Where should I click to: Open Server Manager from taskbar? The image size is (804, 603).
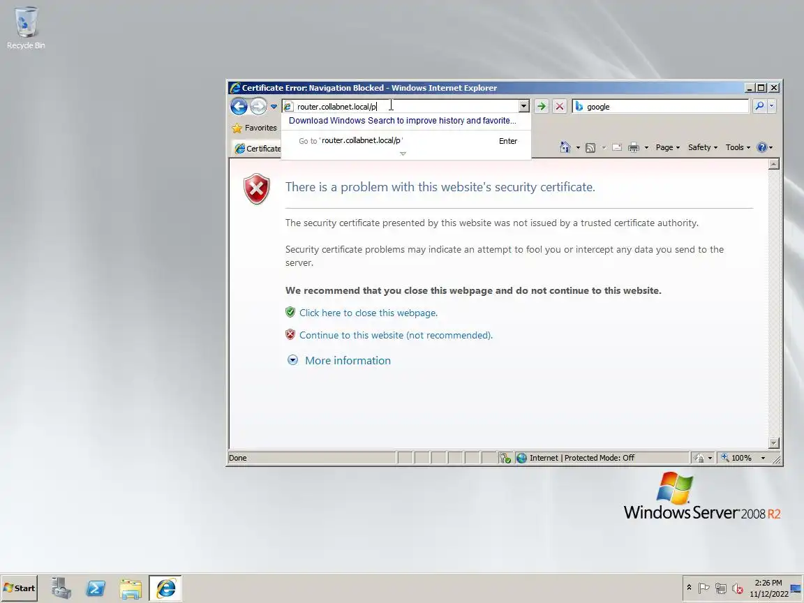61,588
